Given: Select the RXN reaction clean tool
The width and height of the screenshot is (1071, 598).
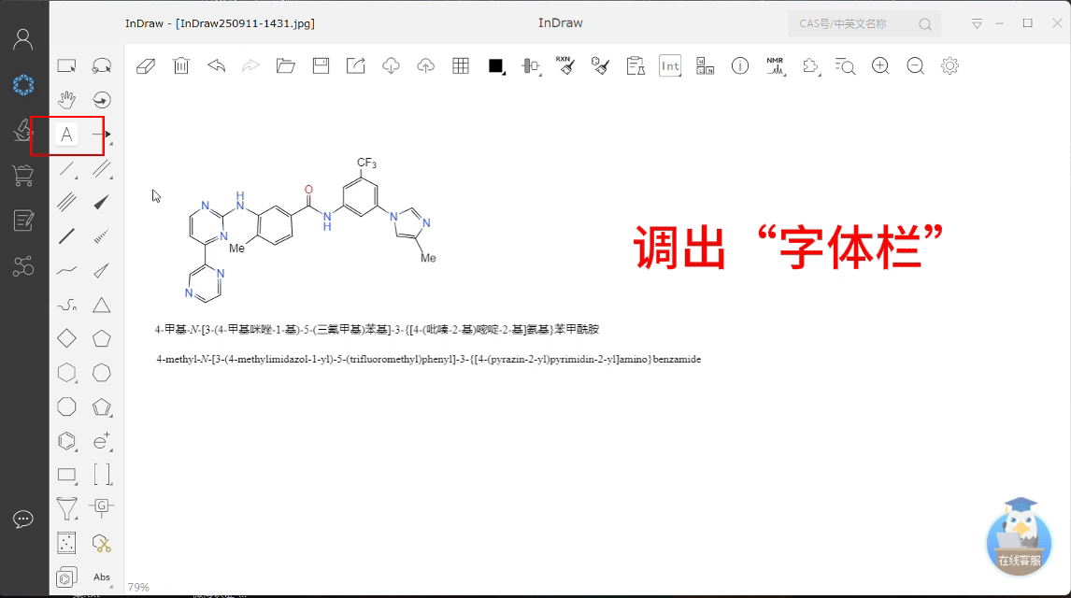Looking at the screenshot, I should pos(564,65).
